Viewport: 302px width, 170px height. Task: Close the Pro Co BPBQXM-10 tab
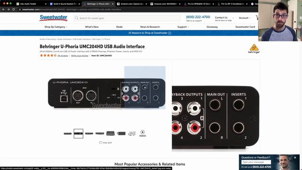pos(213,4)
